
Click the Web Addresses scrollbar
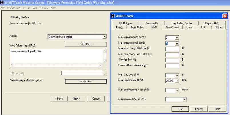[105, 57]
